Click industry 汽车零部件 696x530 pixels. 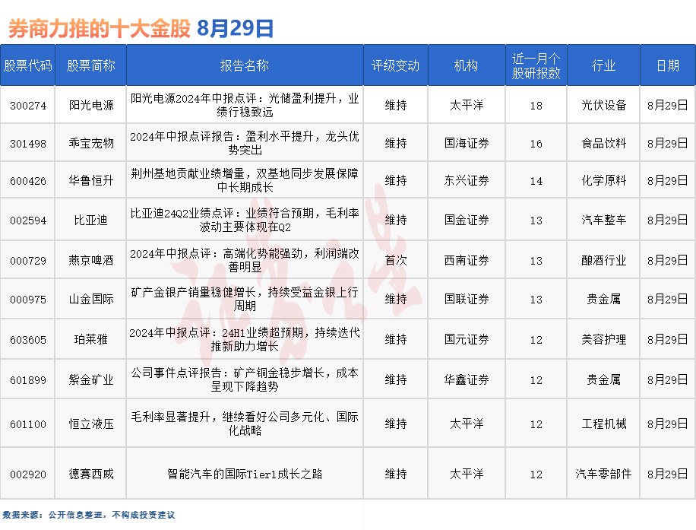[603, 474]
